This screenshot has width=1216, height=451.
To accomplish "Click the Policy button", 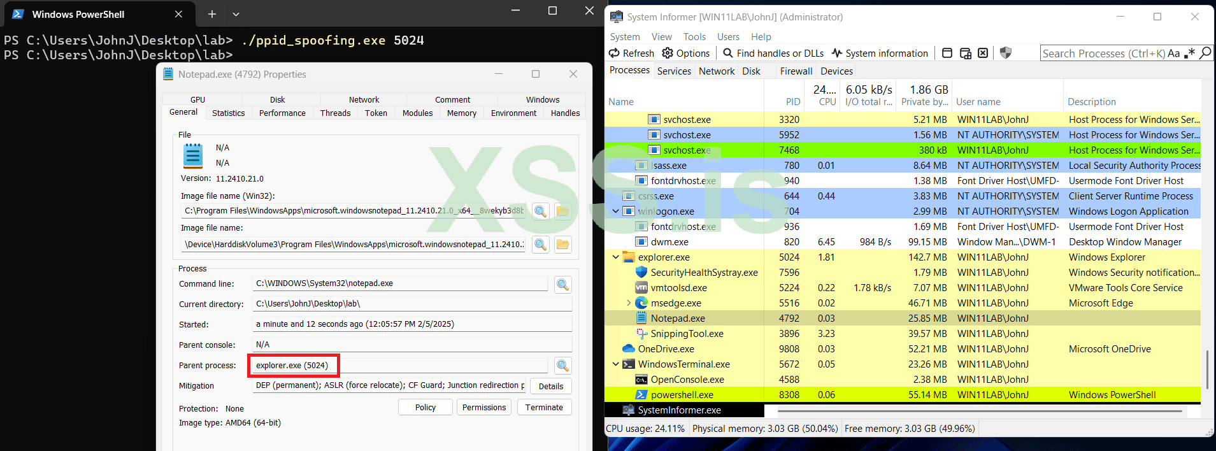I will 426,407.
